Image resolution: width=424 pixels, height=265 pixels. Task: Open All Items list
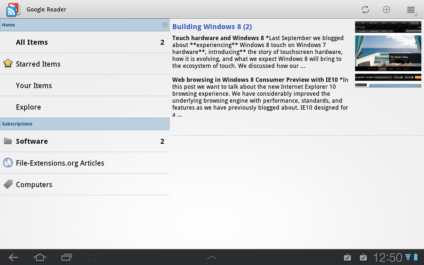pos(85,42)
